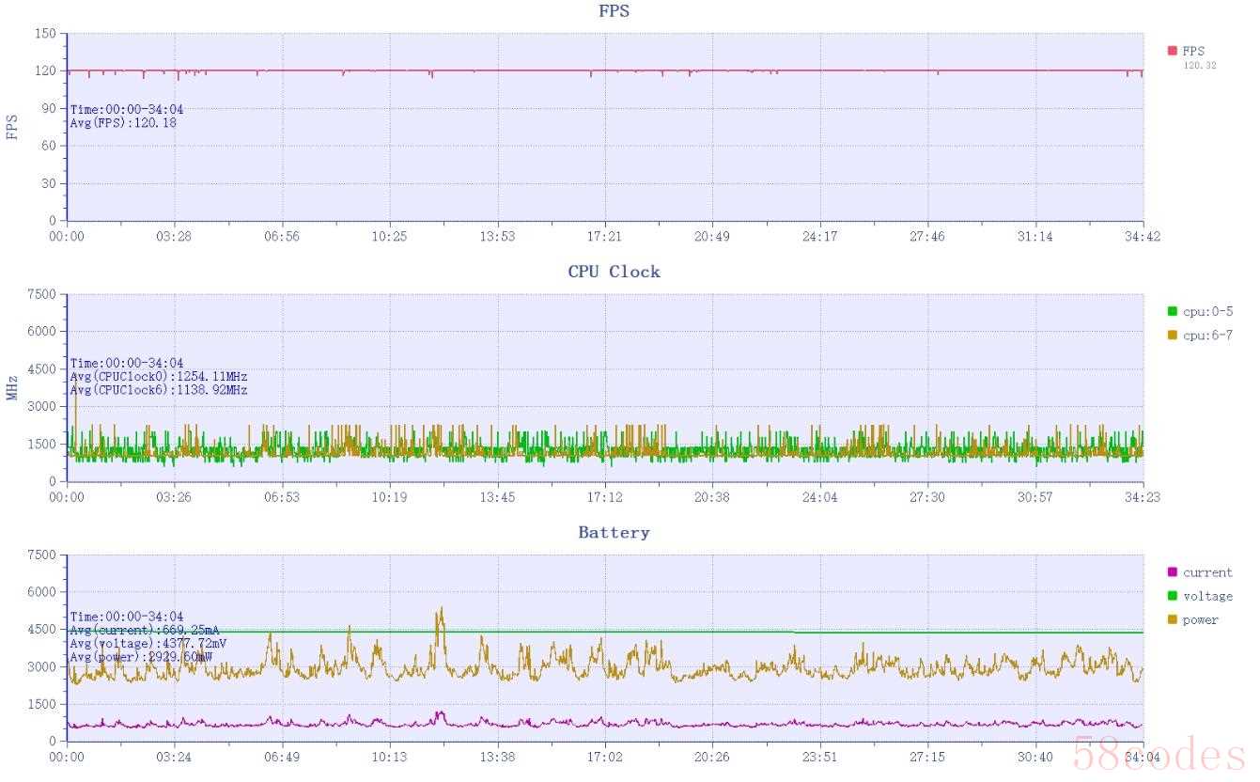Viewport: 1260px width, 782px height.
Task: Jump to 20:26 on the Battery time axis
Action: 711,757
